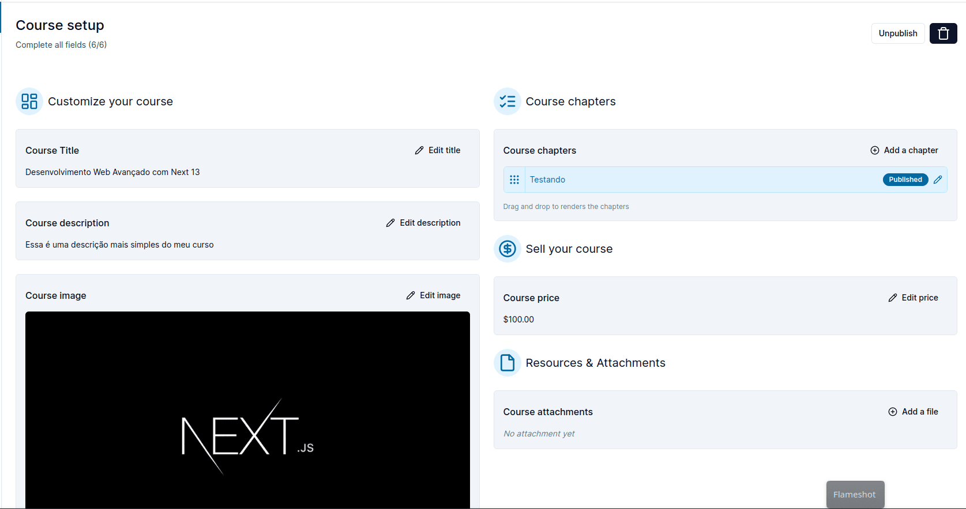The image size is (966, 509).
Task: Click Edit title button
Action: tap(437, 150)
